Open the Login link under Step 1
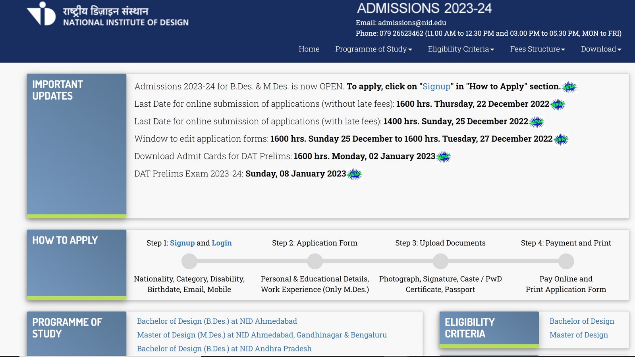This screenshot has height=357, width=635. tap(222, 243)
